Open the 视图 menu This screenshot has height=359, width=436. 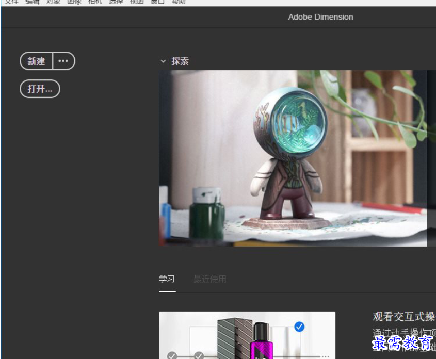pyautogui.click(x=137, y=2)
